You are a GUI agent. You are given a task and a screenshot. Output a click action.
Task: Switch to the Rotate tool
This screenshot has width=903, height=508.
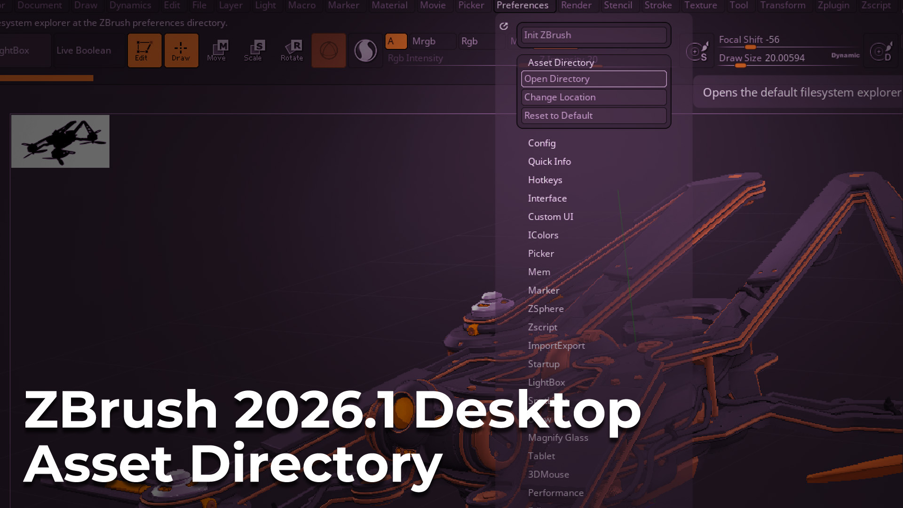pyautogui.click(x=292, y=50)
